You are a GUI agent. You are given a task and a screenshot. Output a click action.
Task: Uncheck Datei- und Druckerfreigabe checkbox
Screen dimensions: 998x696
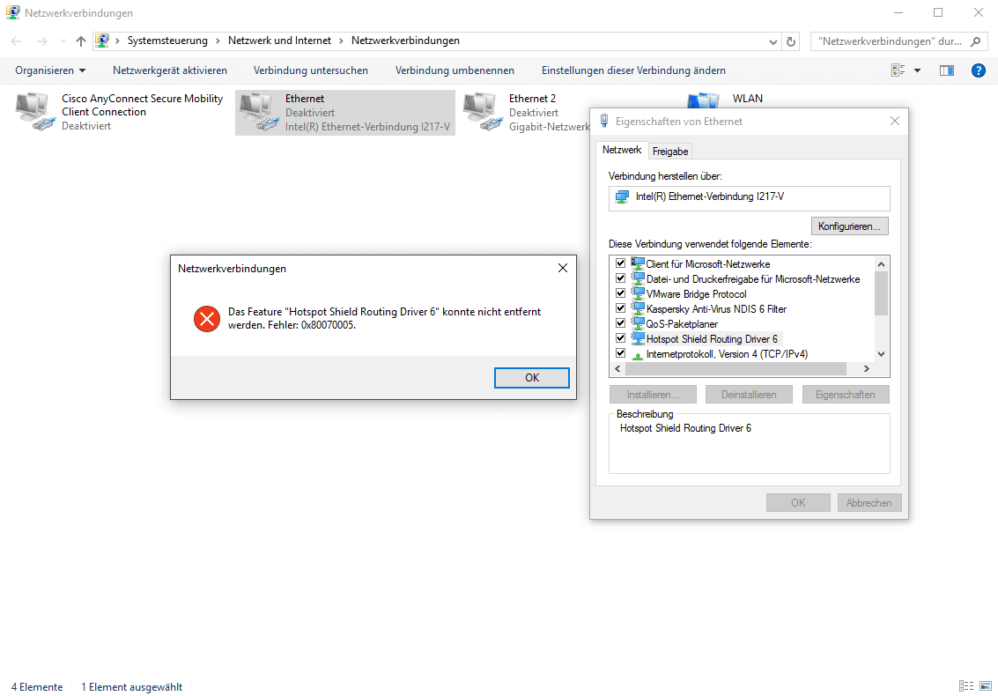coord(621,278)
